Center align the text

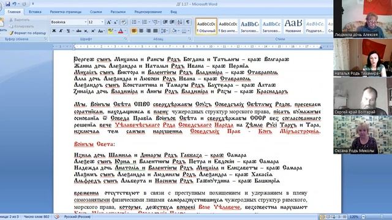click(x=141, y=31)
